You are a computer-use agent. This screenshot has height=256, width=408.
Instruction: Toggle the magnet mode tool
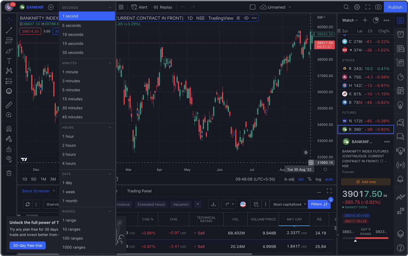[9, 129]
